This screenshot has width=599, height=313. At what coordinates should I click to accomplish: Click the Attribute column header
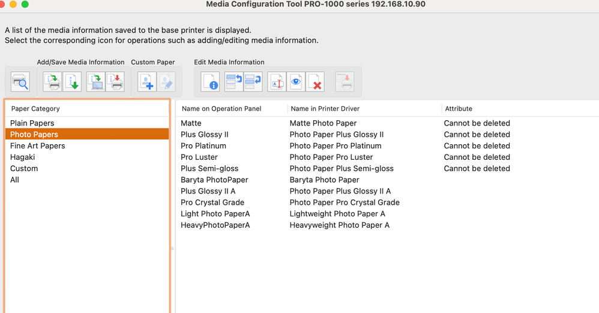(520, 109)
